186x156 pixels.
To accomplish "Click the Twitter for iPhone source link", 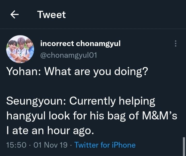I will pyautogui.click(x=105, y=145).
